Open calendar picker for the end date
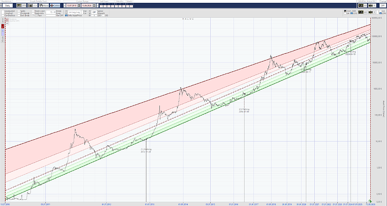This screenshot has height=206, width=387. tap(94, 6)
